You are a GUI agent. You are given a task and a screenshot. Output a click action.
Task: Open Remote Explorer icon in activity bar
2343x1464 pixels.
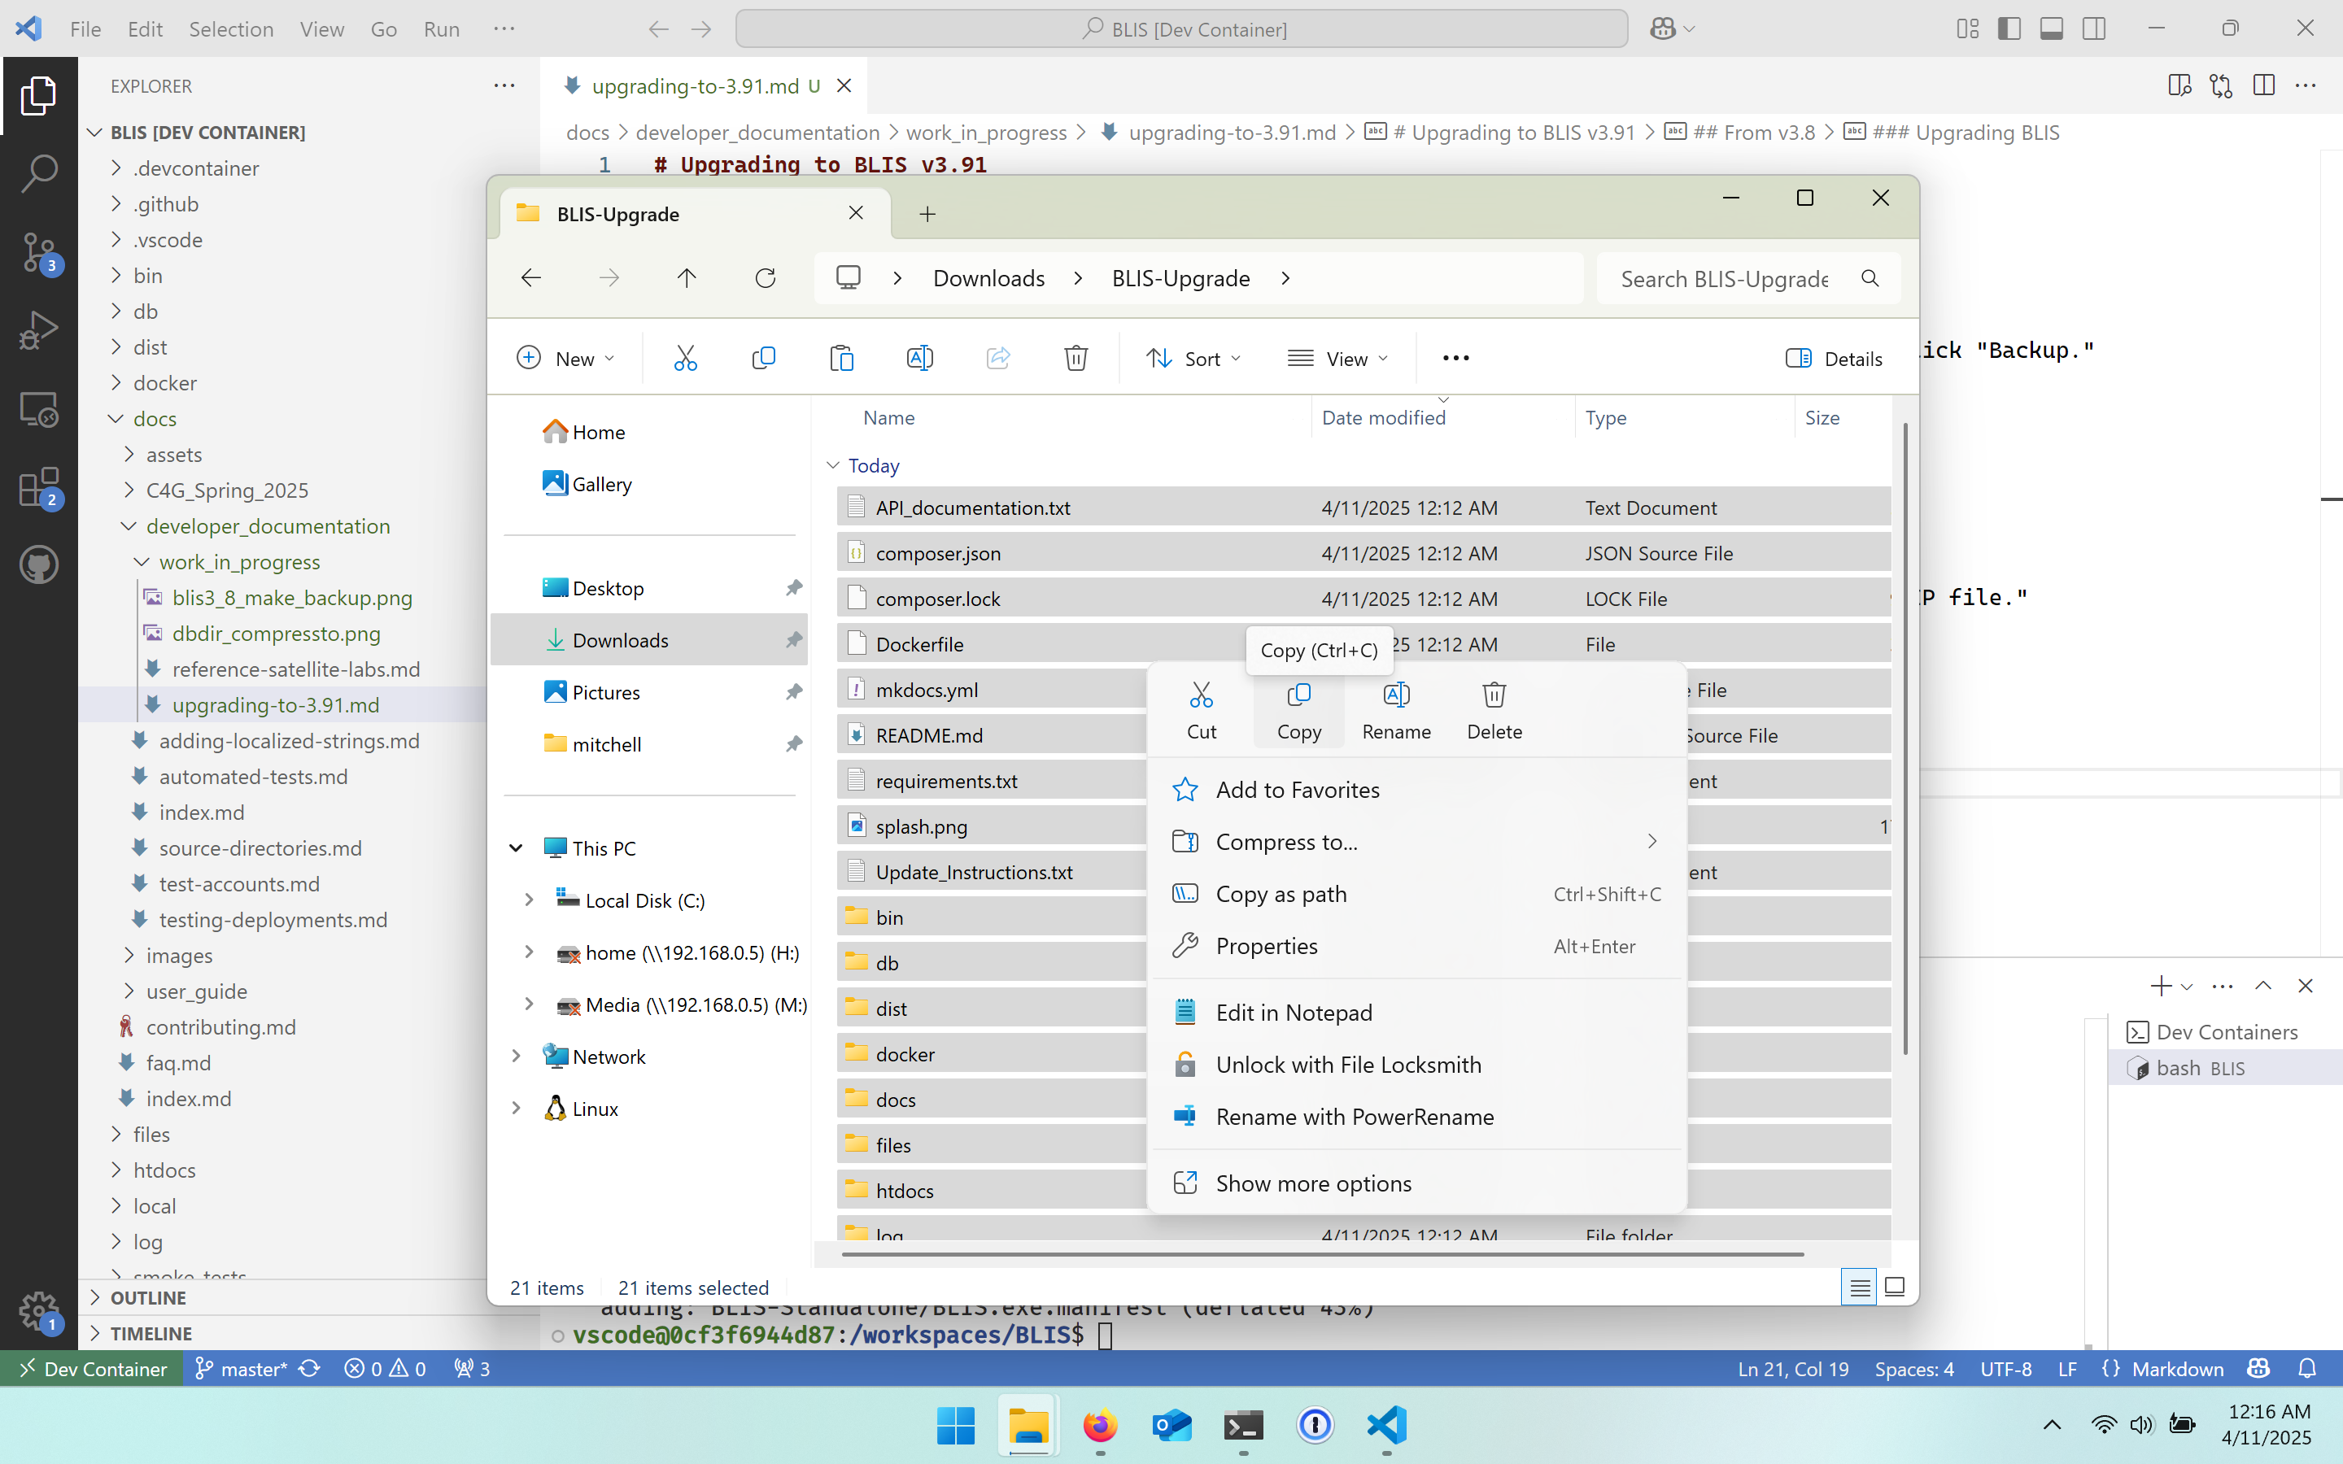[x=39, y=408]
